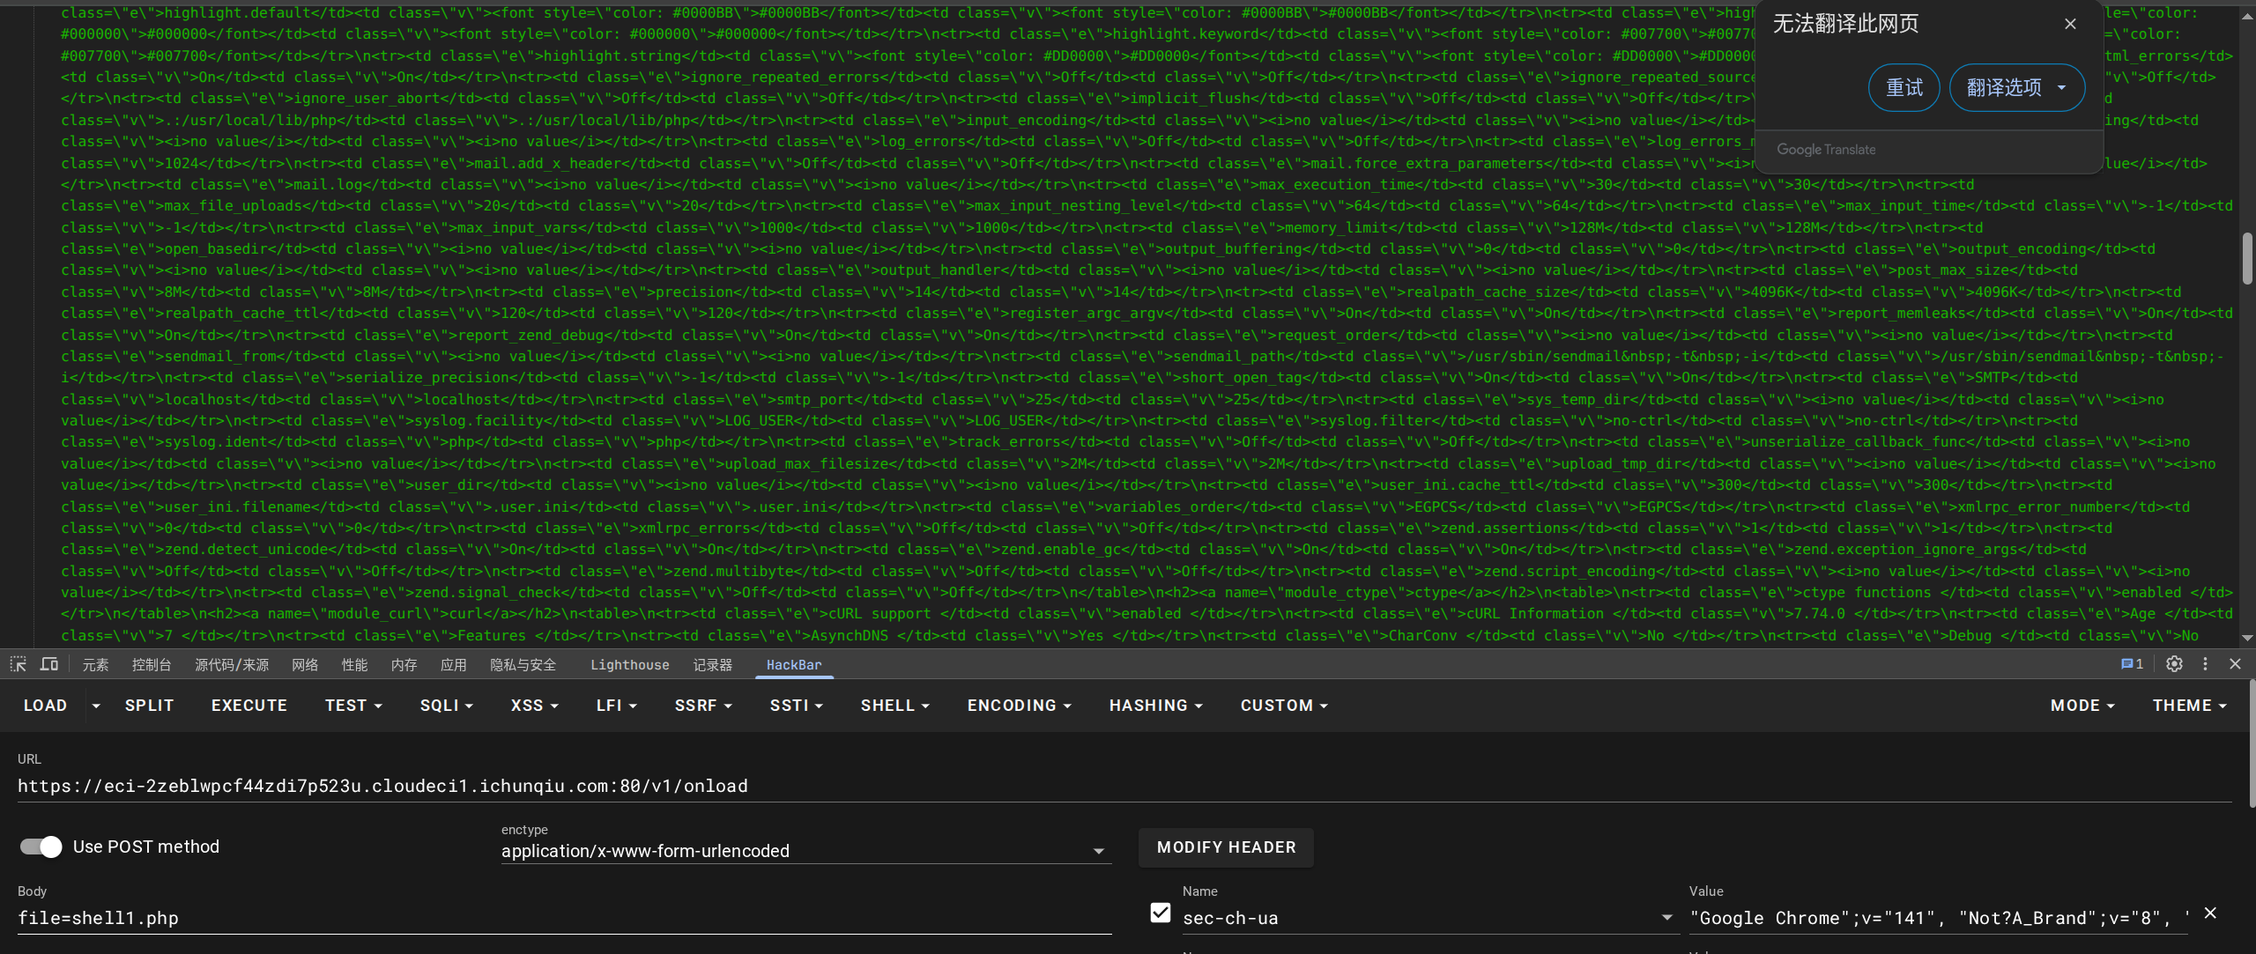2256x954 pixels.
Task: Expand the LOAD split-button arrow
Action: pos(96,706)
